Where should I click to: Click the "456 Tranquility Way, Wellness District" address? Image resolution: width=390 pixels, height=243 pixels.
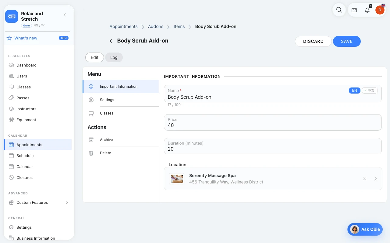tap(226, 182)
